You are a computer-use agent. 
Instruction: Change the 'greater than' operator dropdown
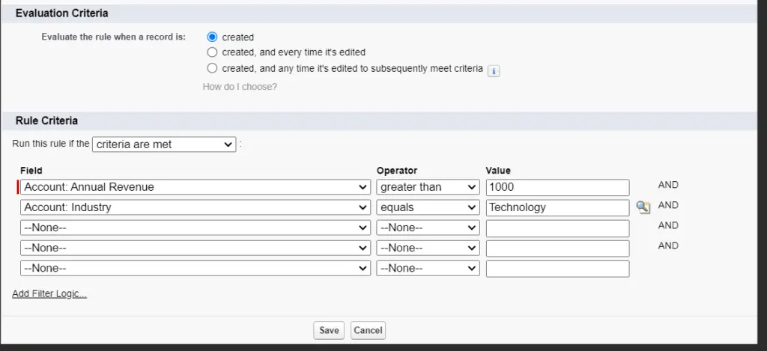[x=428, y=187]
